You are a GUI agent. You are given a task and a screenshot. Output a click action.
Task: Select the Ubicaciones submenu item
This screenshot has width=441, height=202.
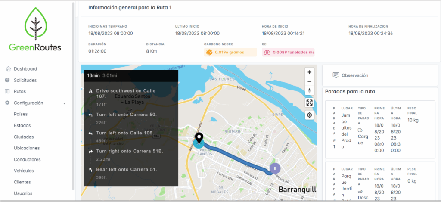(27, 148)
